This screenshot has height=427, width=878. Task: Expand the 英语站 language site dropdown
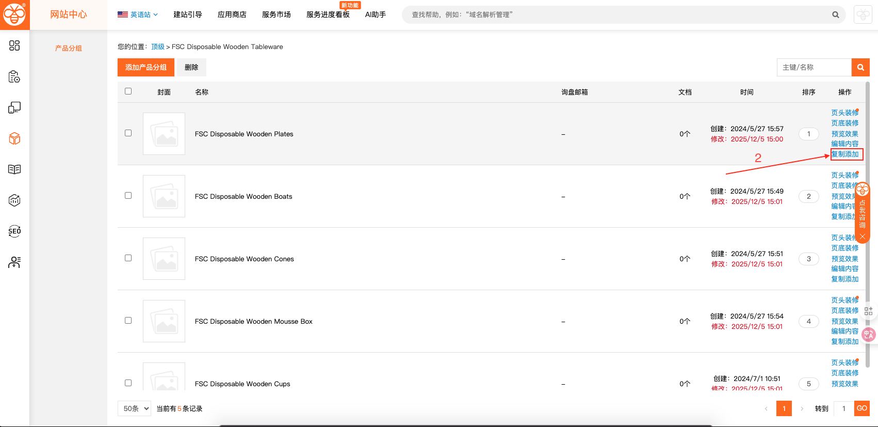[138, 14]
